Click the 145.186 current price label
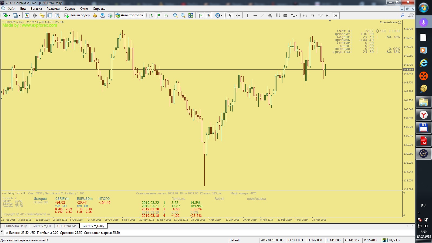 tap(408, 70)
